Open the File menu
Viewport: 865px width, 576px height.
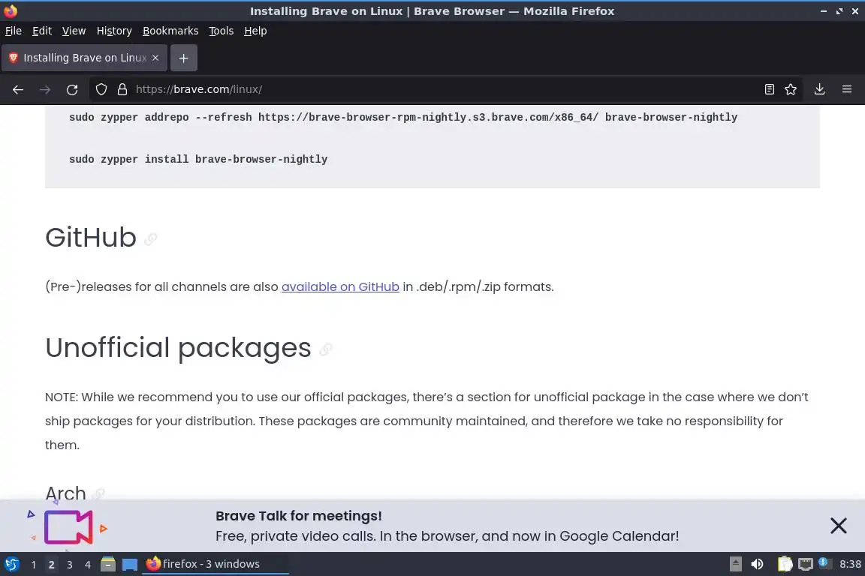(x=14, y=31)
